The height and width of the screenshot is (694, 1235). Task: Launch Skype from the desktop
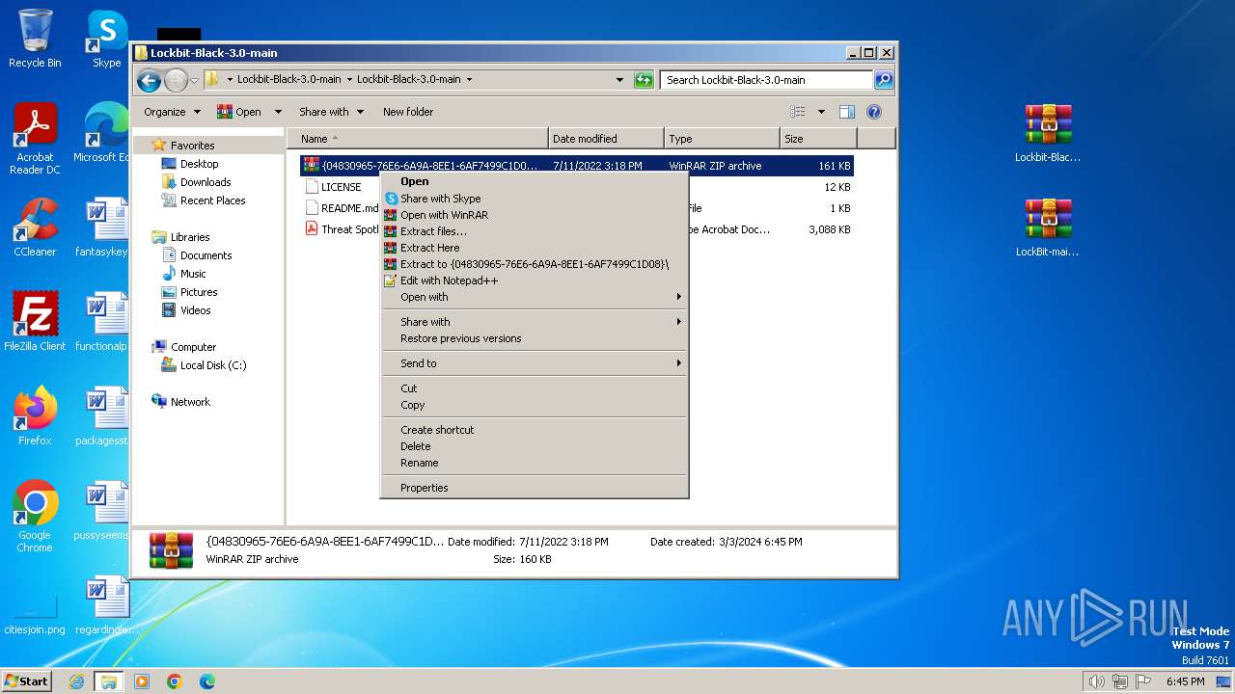tap(106, 39)
